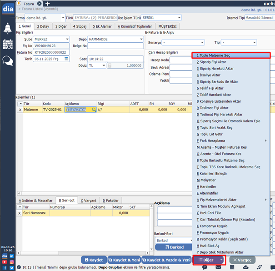Open the date picker next to Tarih
This screenshot has height=271, width=275.
(x=66, y=59)
